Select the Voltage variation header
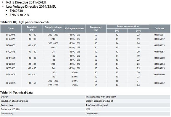This screenshot has width=171, height=117. (x=75, y=28)
